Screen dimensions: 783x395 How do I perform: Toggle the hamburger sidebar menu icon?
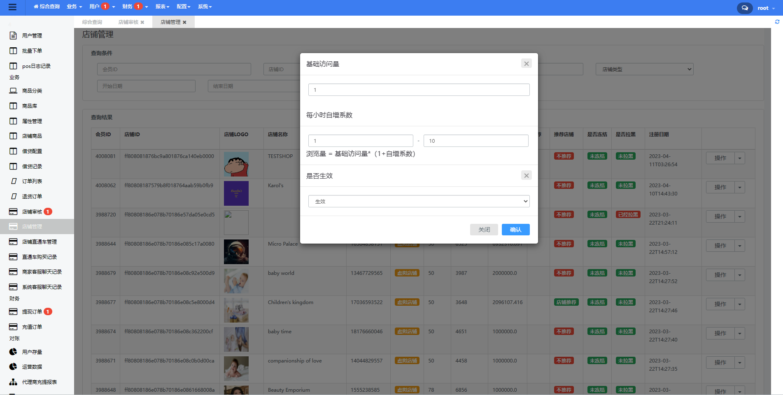pyautogui.click(x=12, y=7)
